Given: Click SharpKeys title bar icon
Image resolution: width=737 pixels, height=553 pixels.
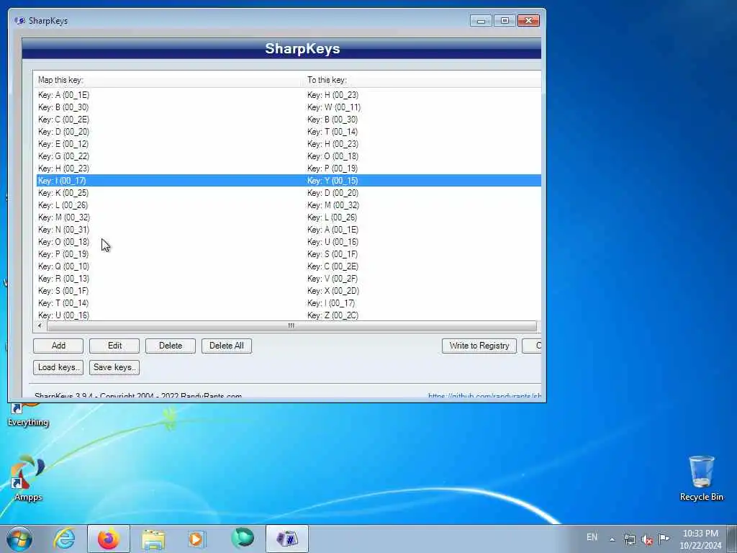Looking at the screenshot, I should (x=19, y=21).
